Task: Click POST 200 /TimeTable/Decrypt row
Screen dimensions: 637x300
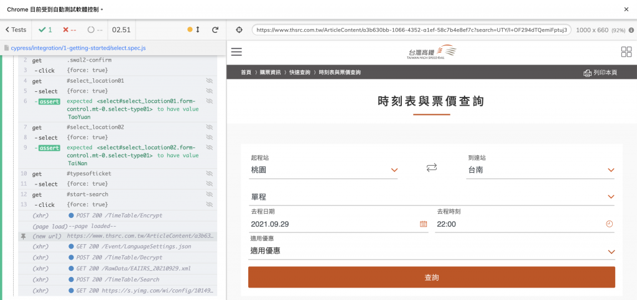Action: (118, 257)
